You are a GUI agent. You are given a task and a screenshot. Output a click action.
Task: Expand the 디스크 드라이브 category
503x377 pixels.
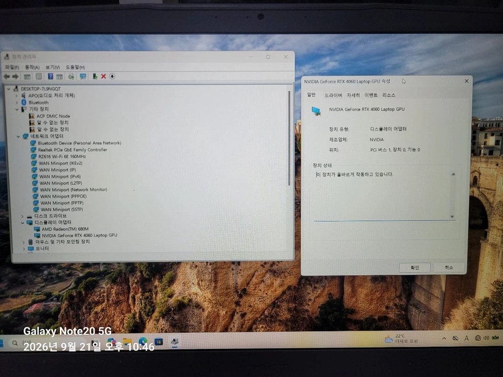point(22,216)
